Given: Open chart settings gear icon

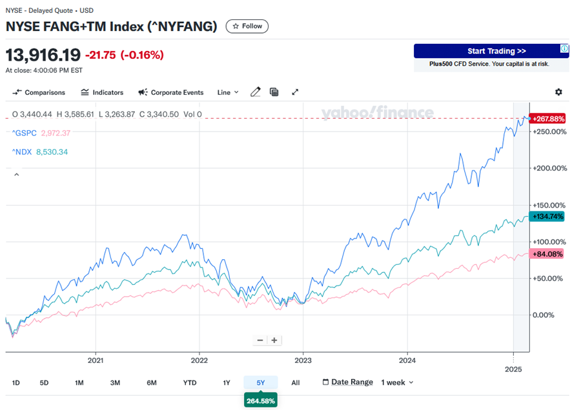Looking at the screenshot, I should [558, 92].
